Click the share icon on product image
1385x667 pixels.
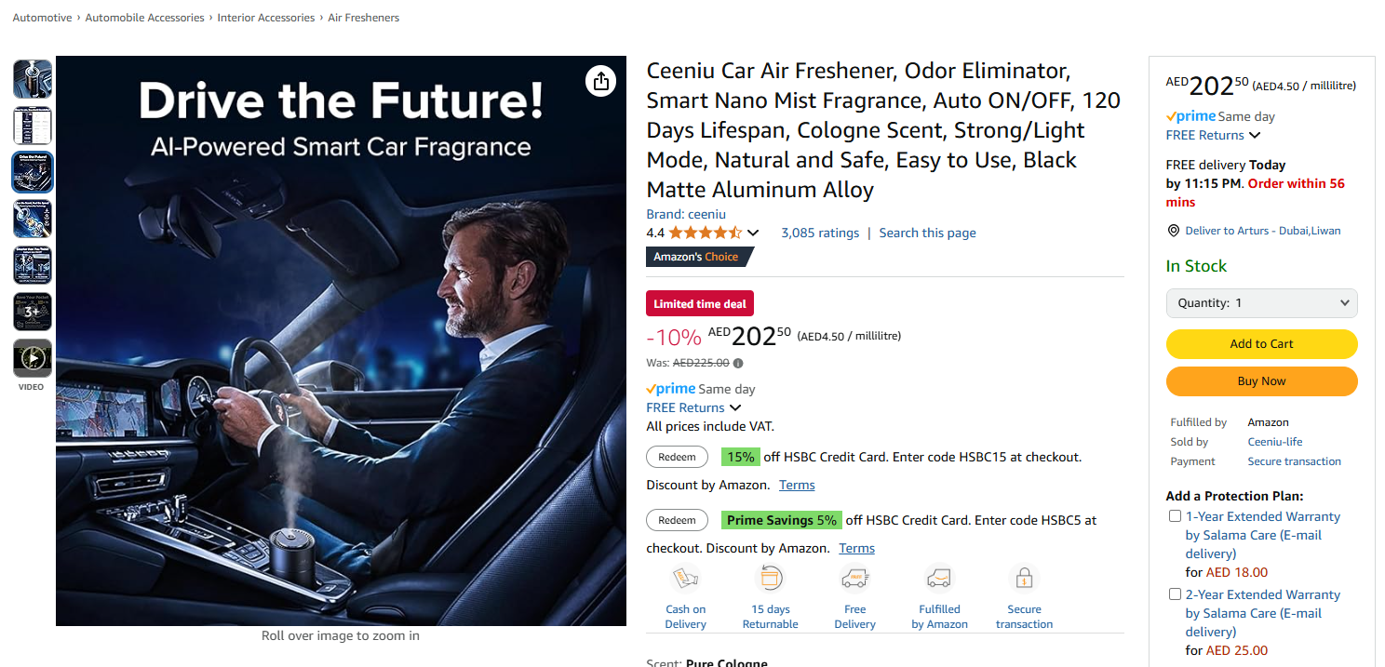pyautogui.click(x=601, y=81)
